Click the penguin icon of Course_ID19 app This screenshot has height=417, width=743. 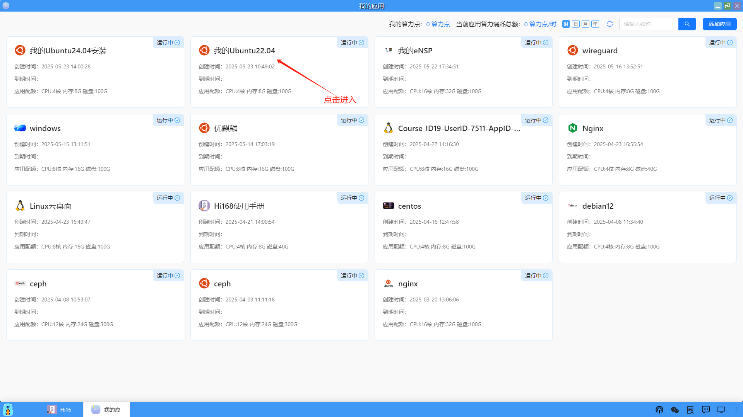click(x=389, y=128)
